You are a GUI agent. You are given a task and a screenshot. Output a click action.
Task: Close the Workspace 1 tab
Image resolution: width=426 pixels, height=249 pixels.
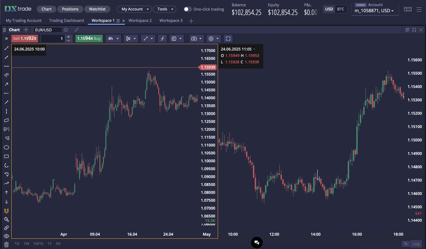(124, 21)
